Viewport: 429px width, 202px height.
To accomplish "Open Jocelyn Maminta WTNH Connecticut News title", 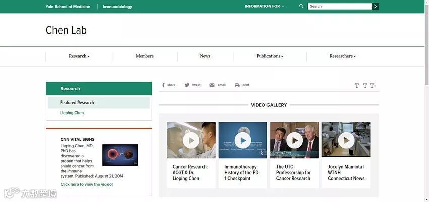I will pyautogui.click(x=346, y=172).
